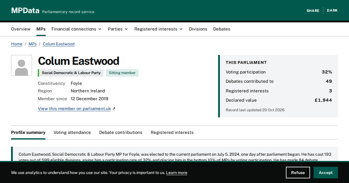The width and height of the screenshot is (349, 183).
Task: Select the MPs nav item
Action: click(x=41, y=29)
